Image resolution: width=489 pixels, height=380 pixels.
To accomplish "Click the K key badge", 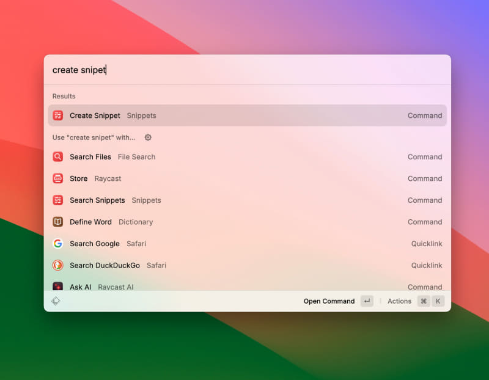I will coord(438,301).
